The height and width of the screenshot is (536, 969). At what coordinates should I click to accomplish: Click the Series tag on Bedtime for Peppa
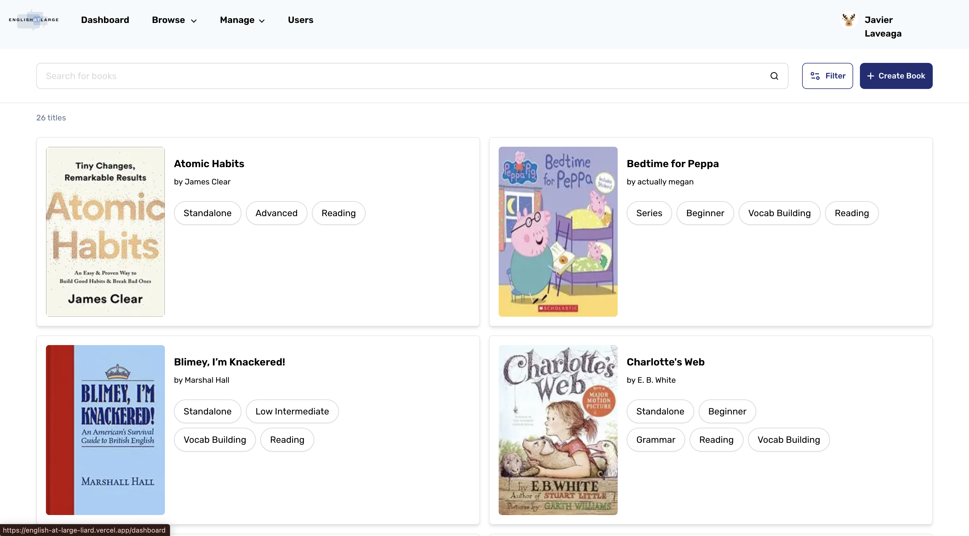(x=649, y=213)
